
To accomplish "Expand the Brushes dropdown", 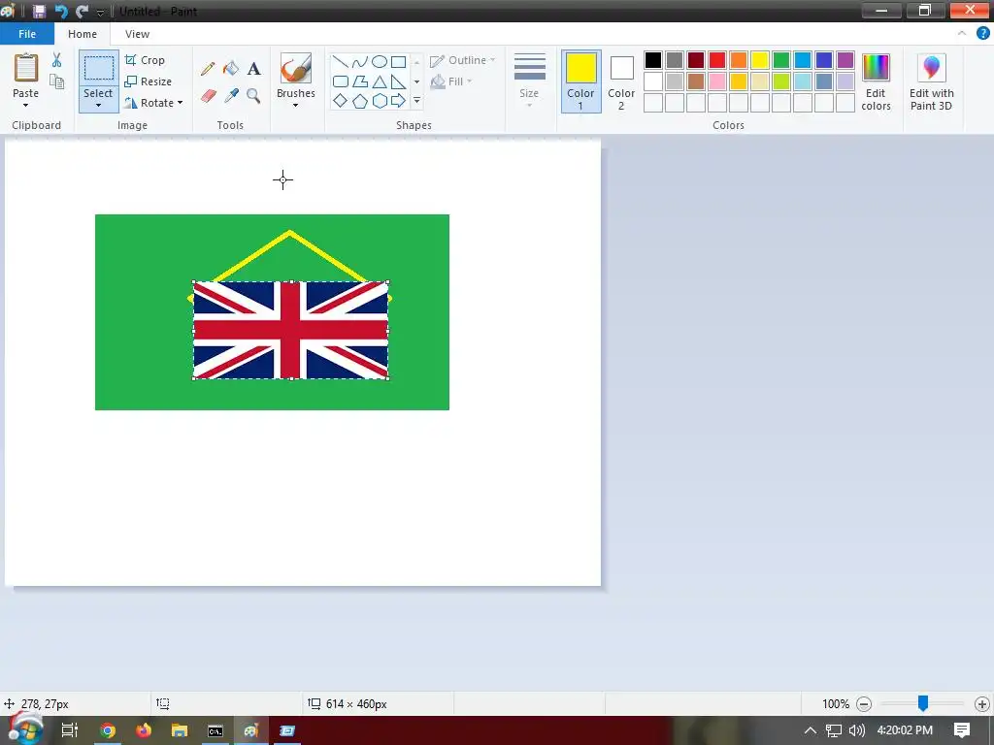I will [295, 106].
